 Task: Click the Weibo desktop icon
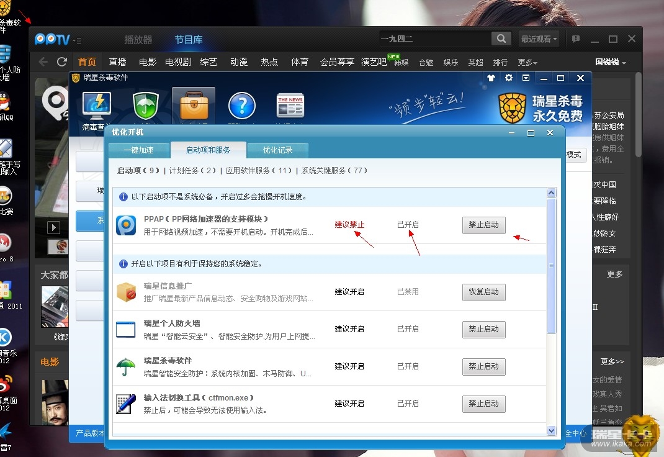6,384
